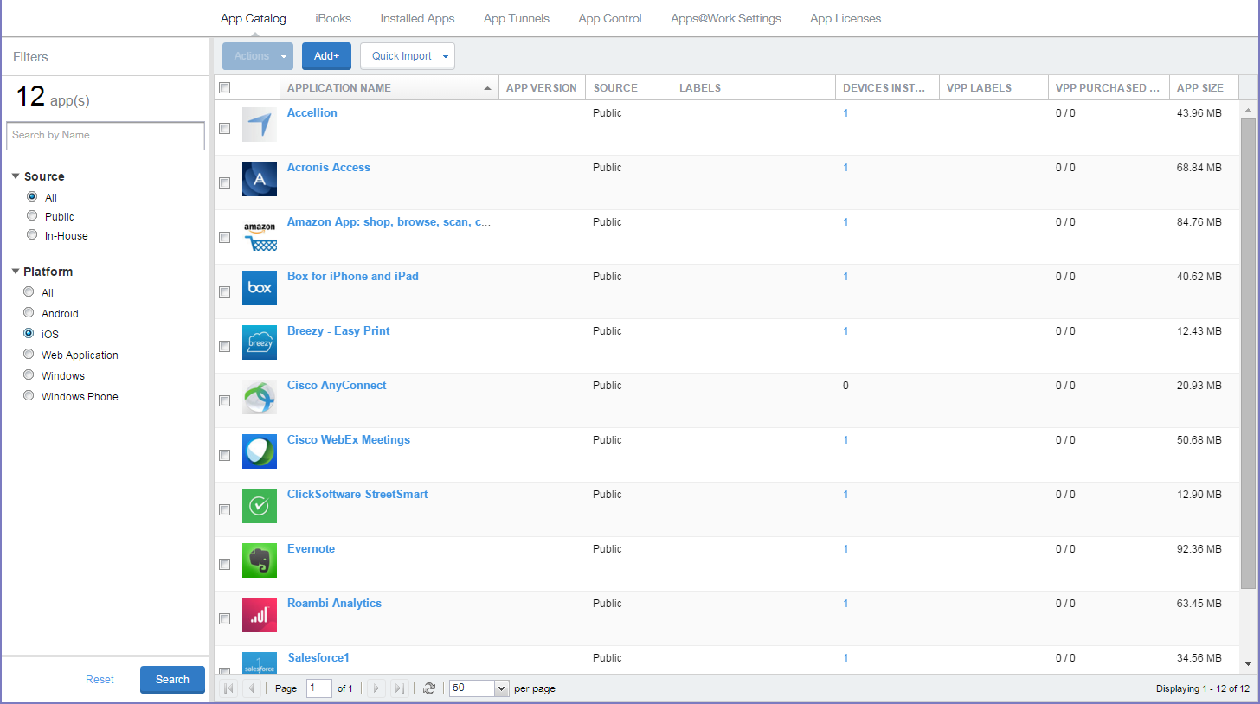
Task: Check the select-all checkbox in header
Action: point(225,87)
